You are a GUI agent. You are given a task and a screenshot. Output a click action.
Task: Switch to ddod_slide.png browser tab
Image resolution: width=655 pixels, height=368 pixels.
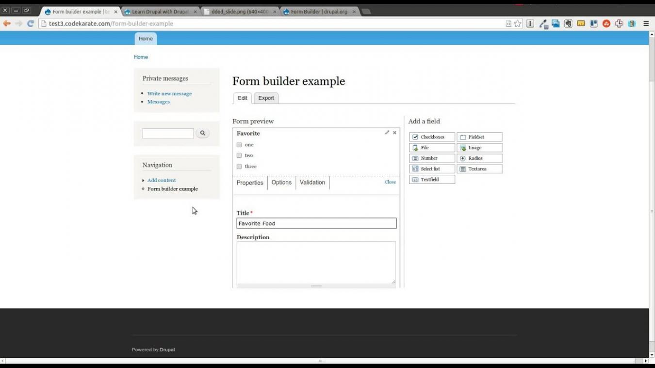pyautogui.click(x=240, y=12)
